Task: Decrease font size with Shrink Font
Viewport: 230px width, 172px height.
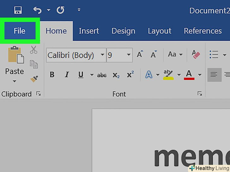Action: 154,54
